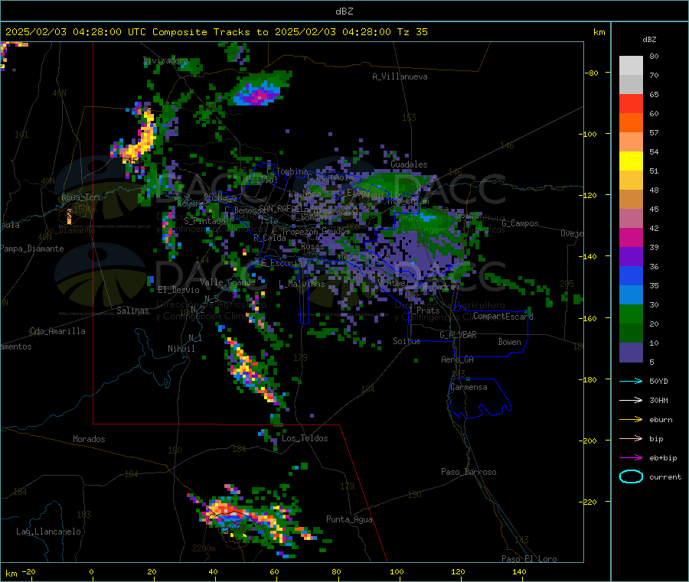
Task: Click the Valle_Grande map label
Action: pos(227,281)
